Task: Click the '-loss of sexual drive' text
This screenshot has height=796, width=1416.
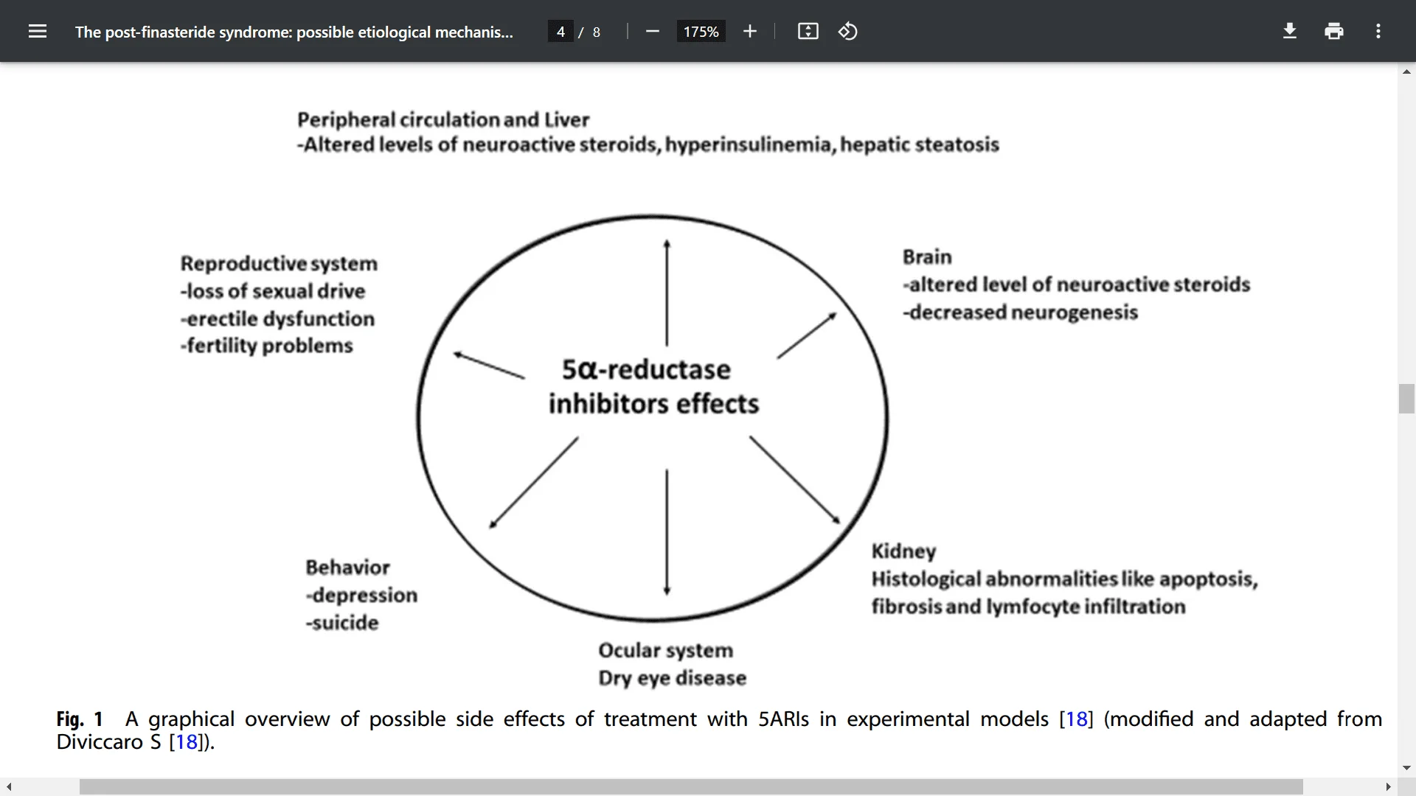Action: click(273, 291)
